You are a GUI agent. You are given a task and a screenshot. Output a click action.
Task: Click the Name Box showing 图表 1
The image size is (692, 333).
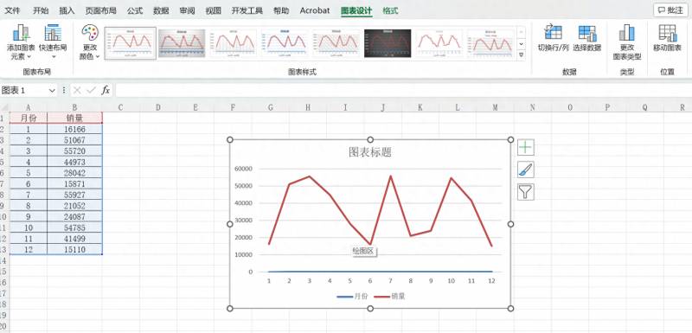[24, 91]
